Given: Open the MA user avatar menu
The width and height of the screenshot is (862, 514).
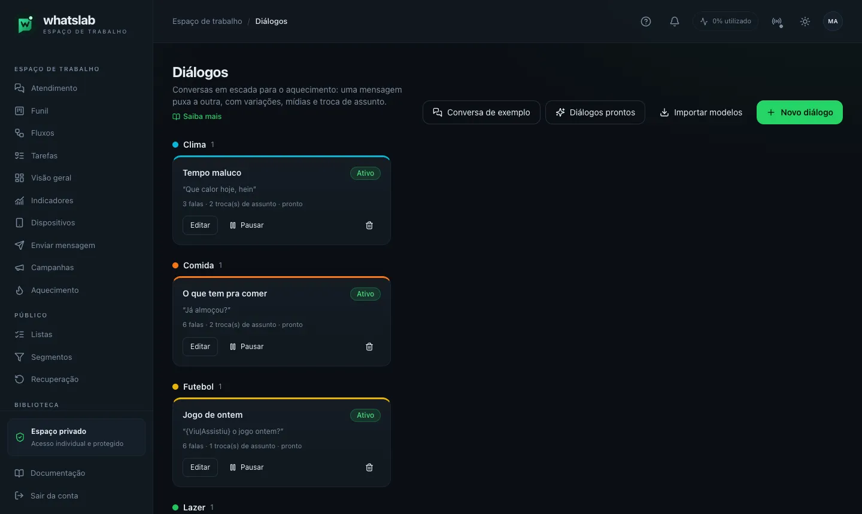Looking at the screenshot, I should click(833, 22).
